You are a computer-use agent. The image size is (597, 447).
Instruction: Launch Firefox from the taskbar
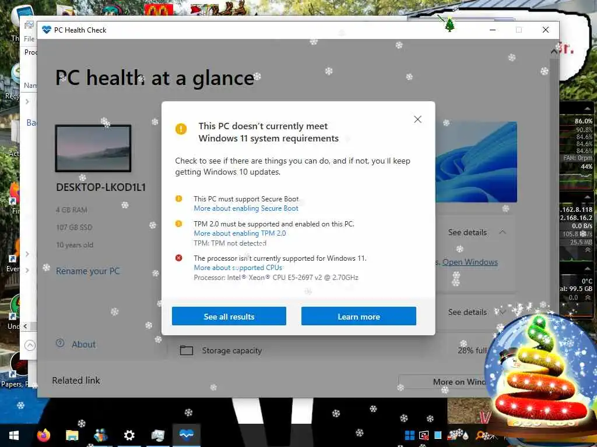(43, 435)
